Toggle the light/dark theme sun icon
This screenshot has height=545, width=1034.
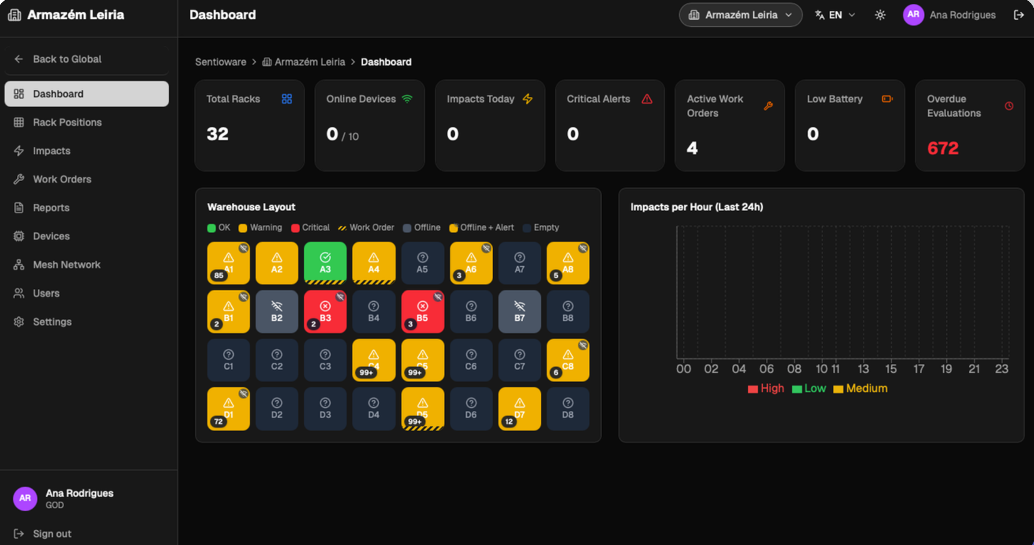click(880, 15)
